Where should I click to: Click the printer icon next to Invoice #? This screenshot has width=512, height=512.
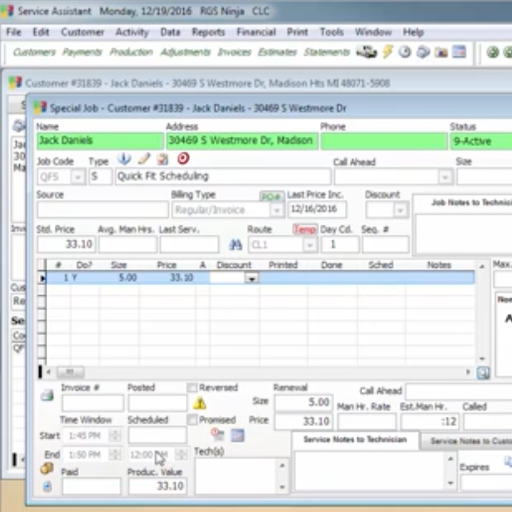[x=47, y=396]
